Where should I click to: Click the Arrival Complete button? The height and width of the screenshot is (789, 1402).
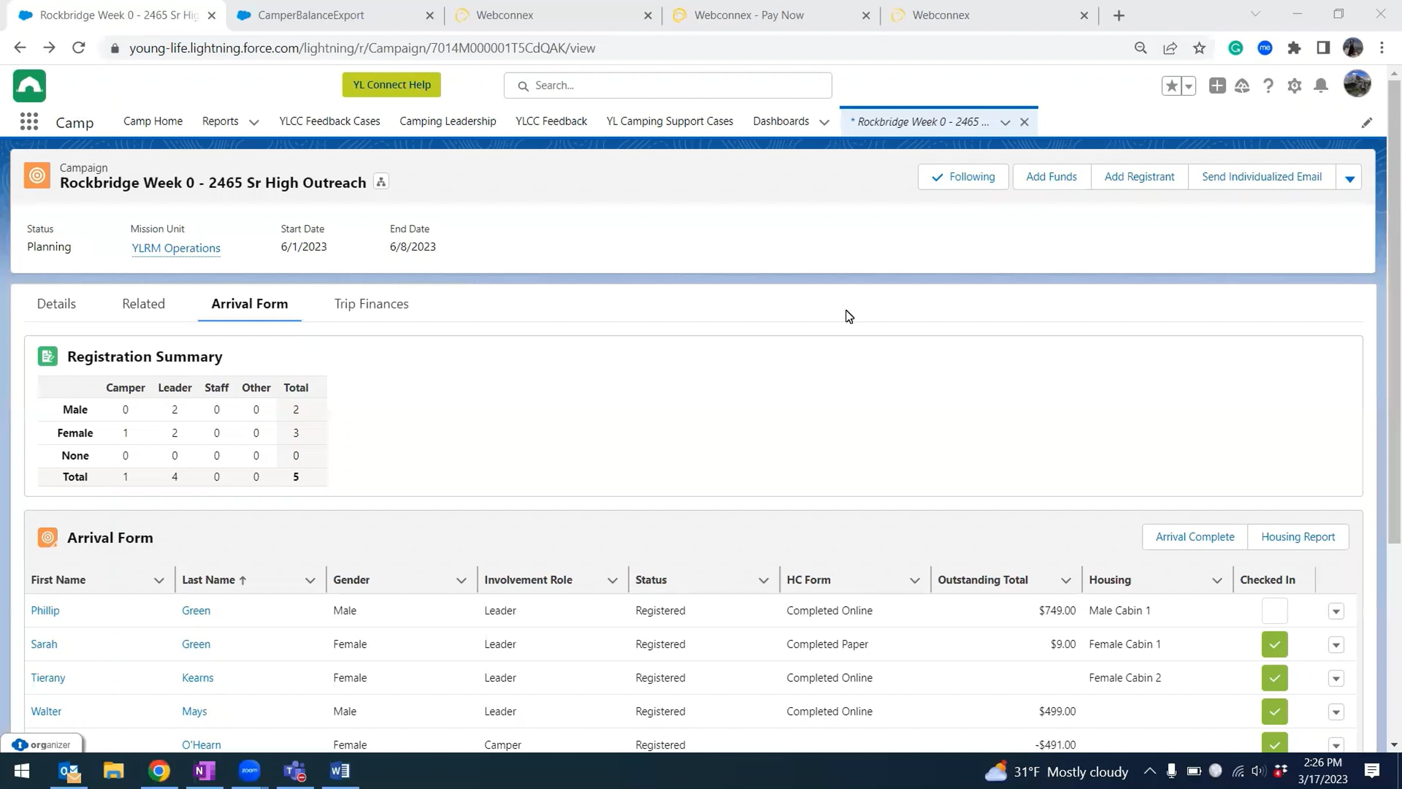[1195, 537]
